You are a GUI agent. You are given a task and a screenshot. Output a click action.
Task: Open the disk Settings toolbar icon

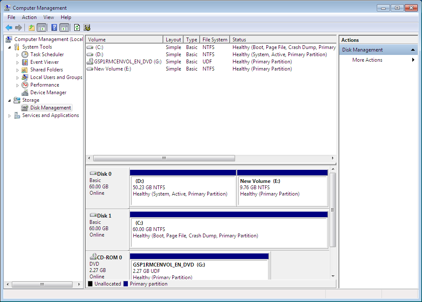(87, 28)
